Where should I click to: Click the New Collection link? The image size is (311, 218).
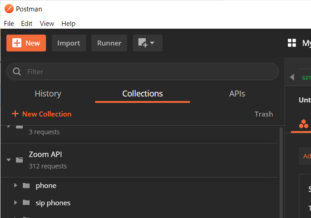pos(41,114)
